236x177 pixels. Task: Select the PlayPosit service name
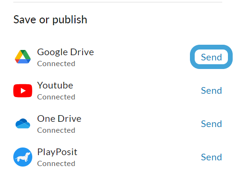(57, 152)
